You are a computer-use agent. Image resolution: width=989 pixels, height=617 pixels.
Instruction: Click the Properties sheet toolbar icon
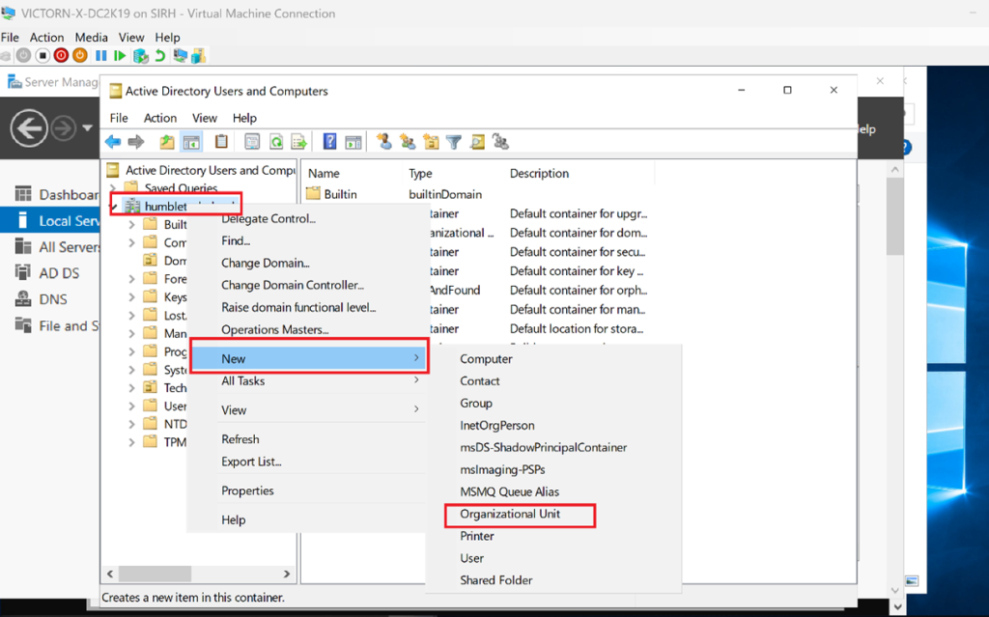(252, 142)
